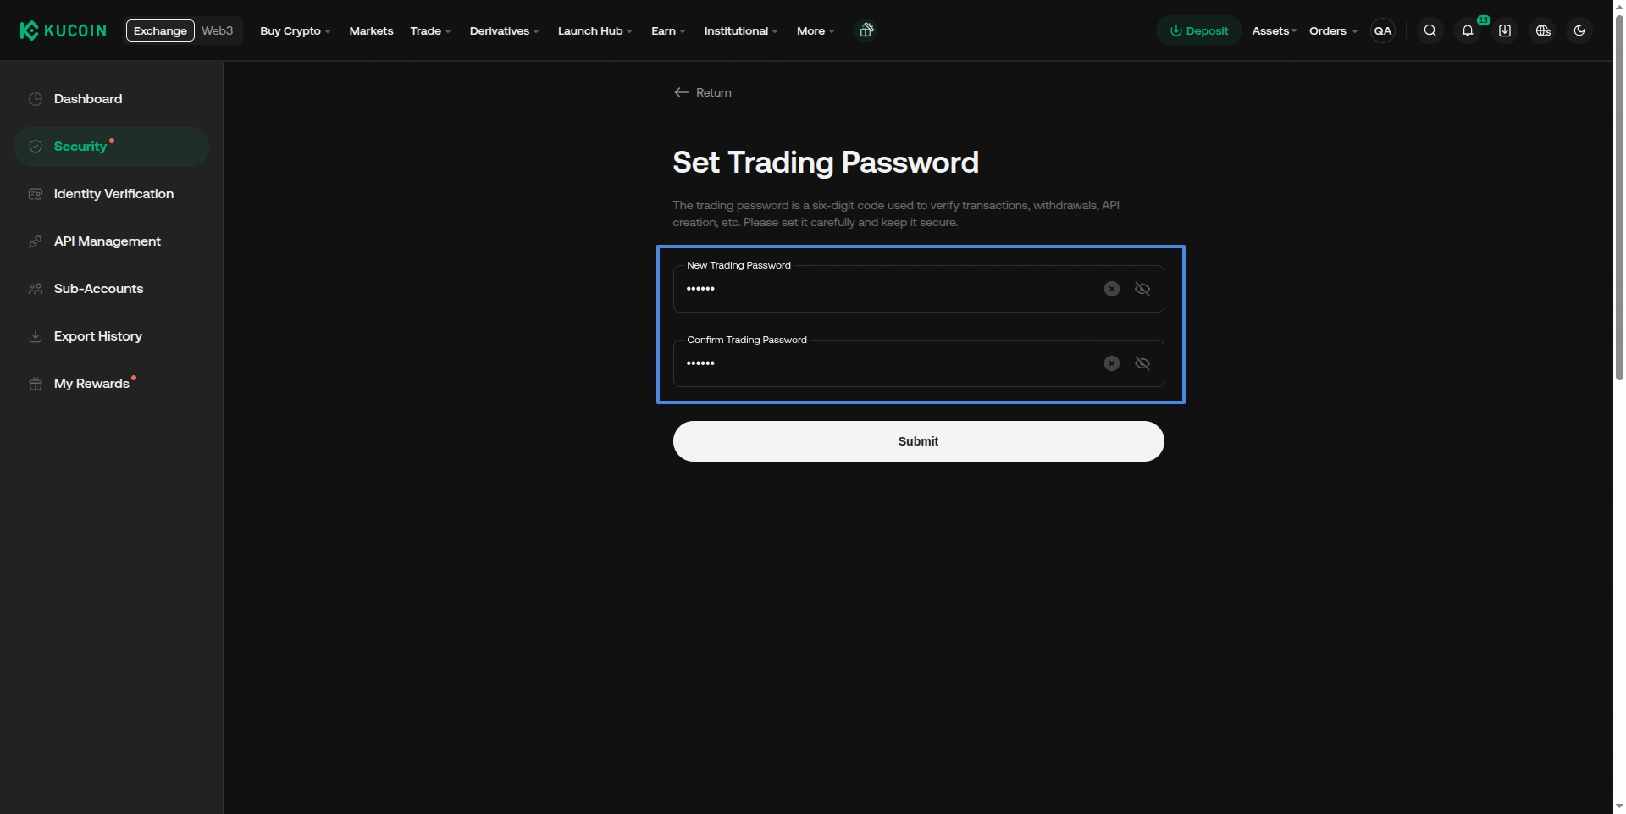Open the language and currency globe icon
This screenshot has height=814, width=1626.
(x=1543, y=30)
